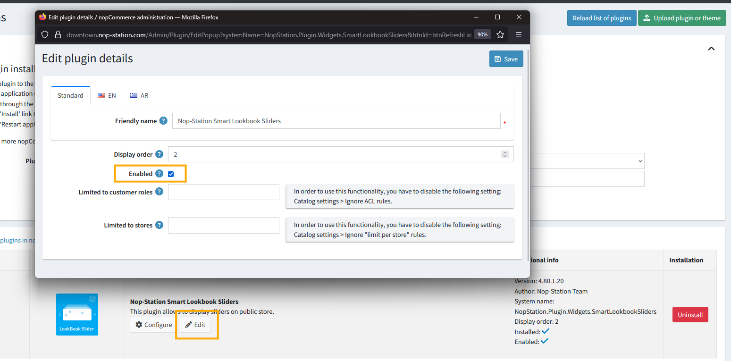The image size is (731, 361).
Task: Click the popup URL address bar
Action: click(x=268, y=34)
